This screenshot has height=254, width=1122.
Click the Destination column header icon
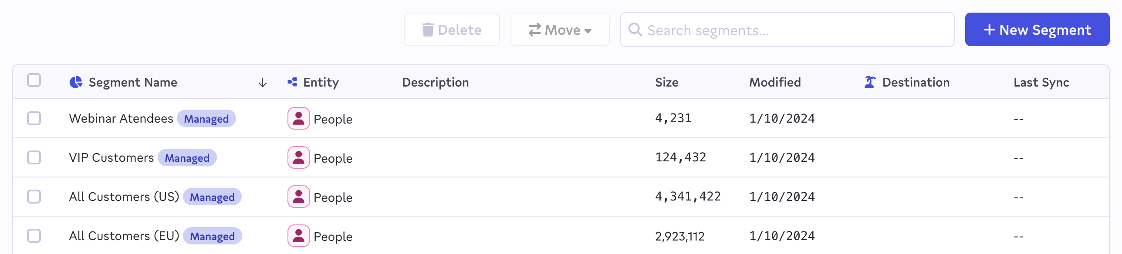pos(870,82)
